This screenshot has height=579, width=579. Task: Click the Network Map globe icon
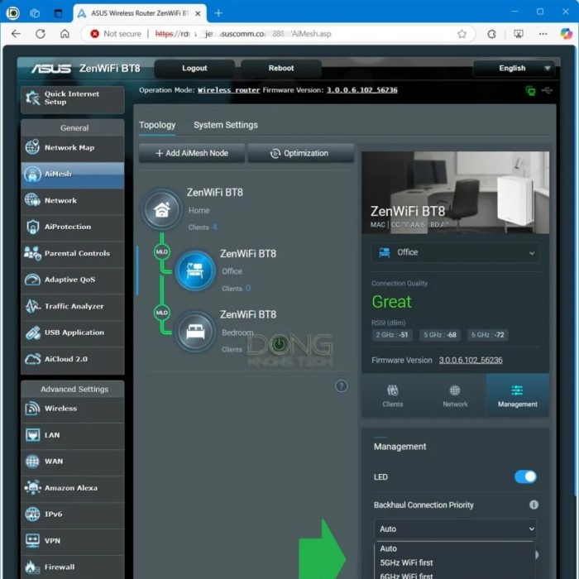[x=32, y=147]
